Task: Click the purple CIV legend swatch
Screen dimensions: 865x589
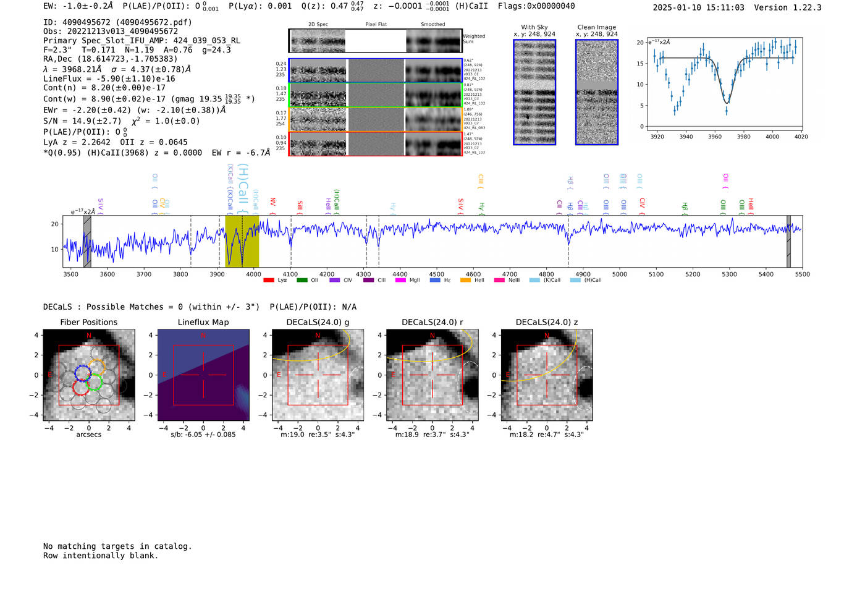Action: point(335,280)
